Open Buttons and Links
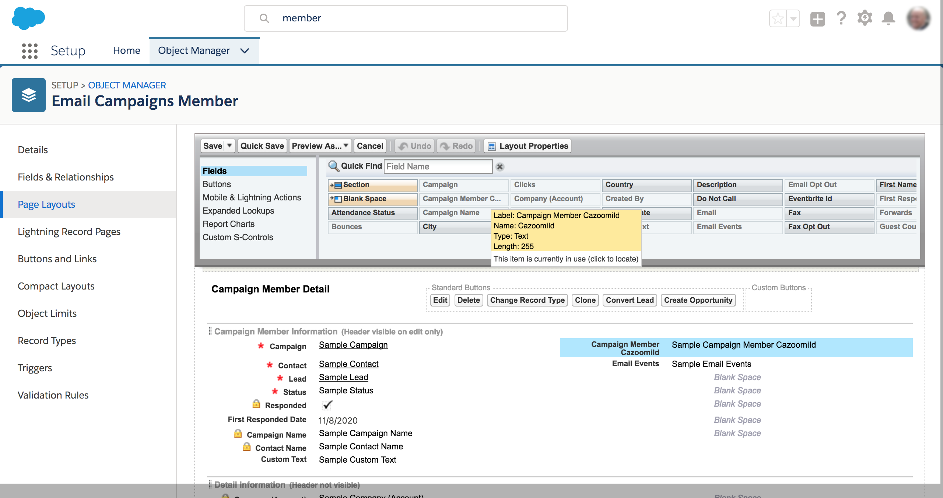943x498 pixels. coord(57,259)
